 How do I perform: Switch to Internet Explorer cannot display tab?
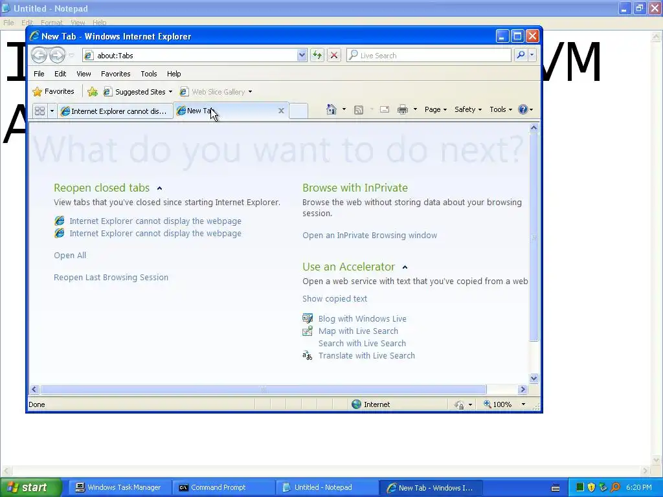tap(115, 111)
